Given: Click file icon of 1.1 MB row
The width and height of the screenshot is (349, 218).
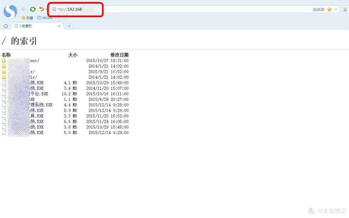Looking at the screenshot, I should [4, 99].
